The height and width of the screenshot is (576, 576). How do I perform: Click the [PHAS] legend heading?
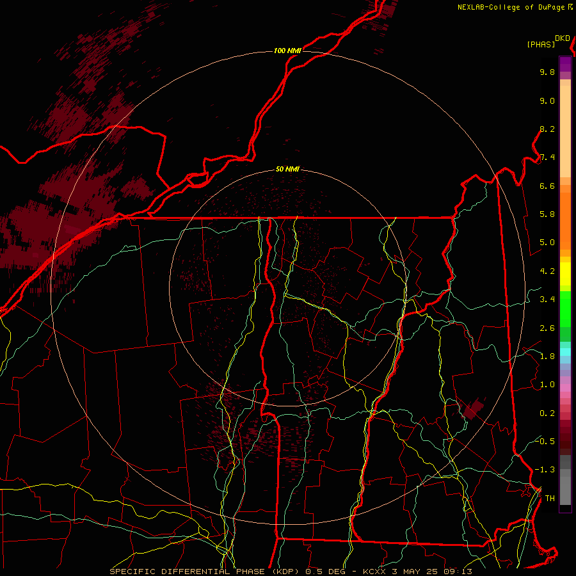[x=541, y=44]
